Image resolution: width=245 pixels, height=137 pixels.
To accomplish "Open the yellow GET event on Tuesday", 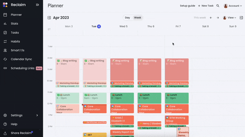I will click(x=95, y=135).
